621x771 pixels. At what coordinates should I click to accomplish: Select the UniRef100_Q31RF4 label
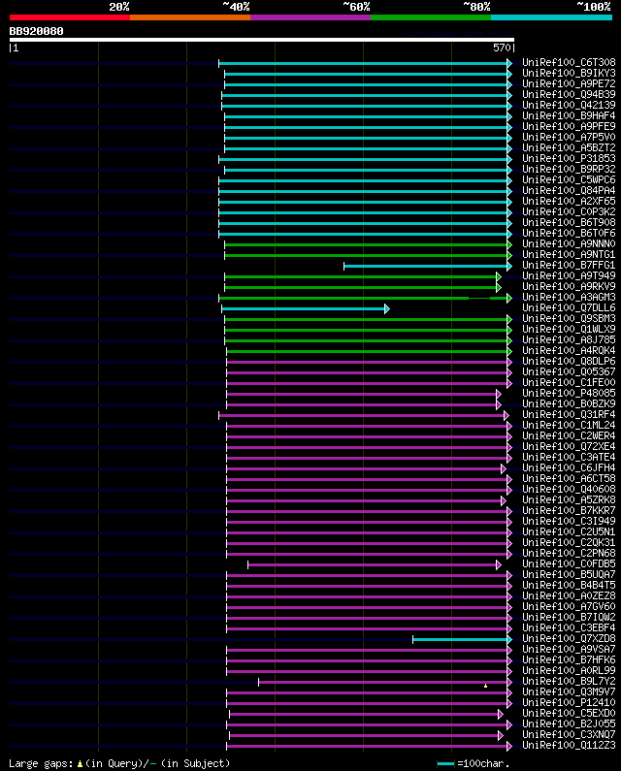[569, 414]
